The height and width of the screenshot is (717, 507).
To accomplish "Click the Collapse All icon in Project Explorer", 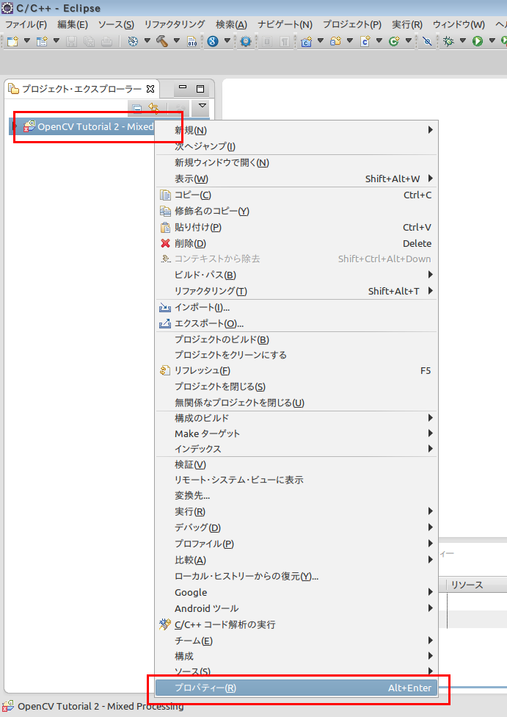I will [x=136, y=108].
